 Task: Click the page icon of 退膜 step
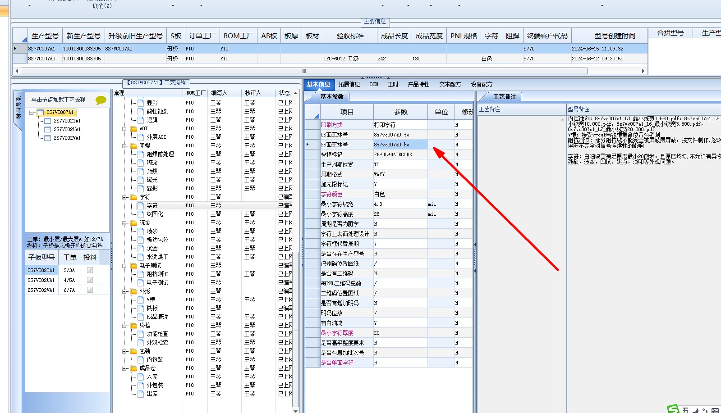point(141,120)
